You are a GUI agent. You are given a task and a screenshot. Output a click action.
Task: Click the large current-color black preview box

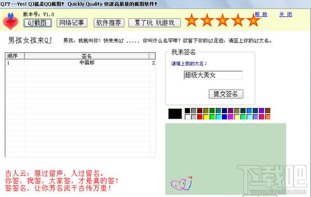pyautogui.click(x=175, y=114)
